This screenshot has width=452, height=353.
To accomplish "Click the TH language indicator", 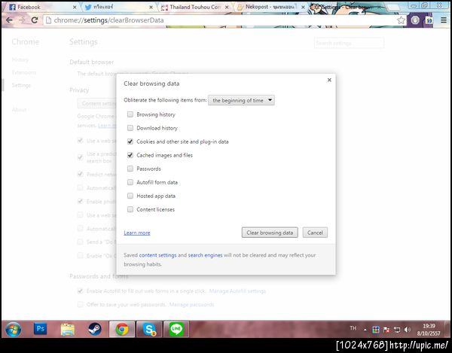I will pyautogui.click(x=353, y=328).
